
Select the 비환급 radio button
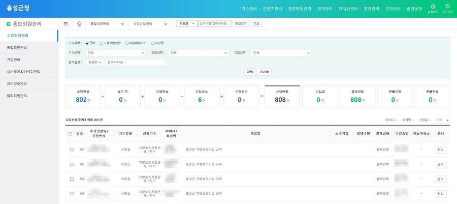click(152, 43)
